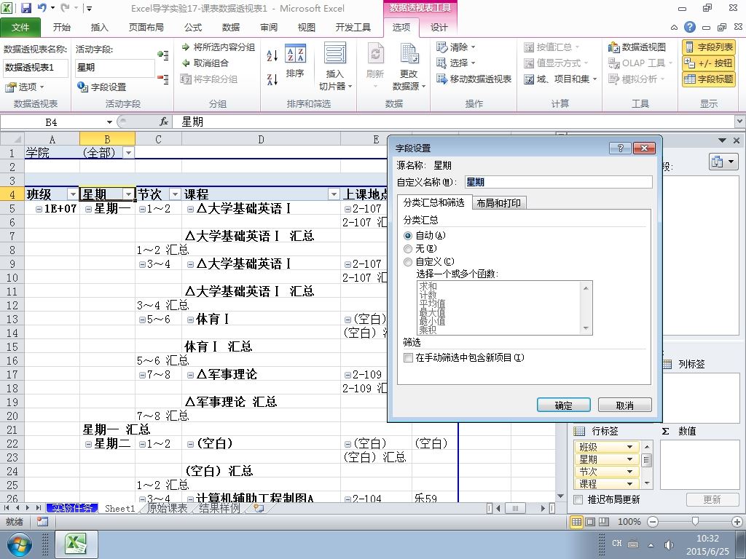Click macro record icon in status bar
This screenshot has height=559, width=746.
(x=42, y=521)
